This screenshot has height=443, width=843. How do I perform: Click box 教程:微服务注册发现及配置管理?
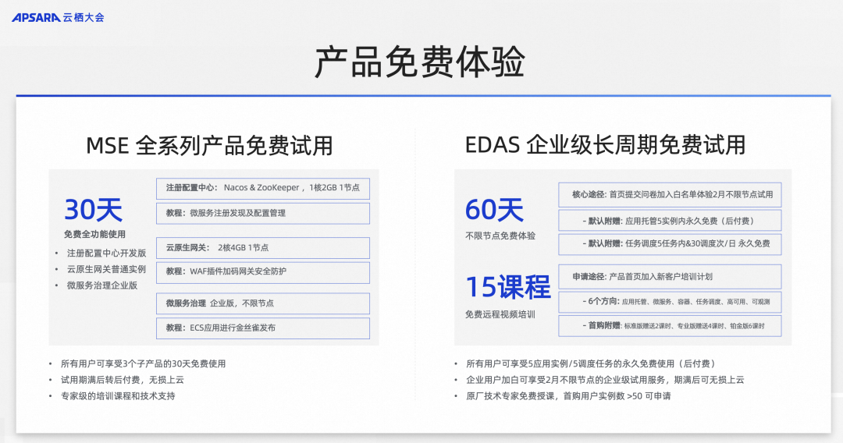[263, 213]
